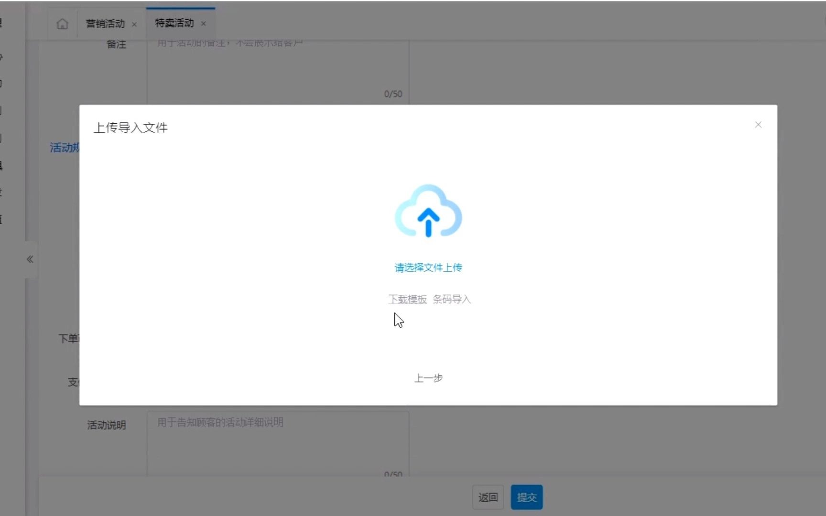Click the 返回 button
826x516 pixels.
[x=488, y=497]
